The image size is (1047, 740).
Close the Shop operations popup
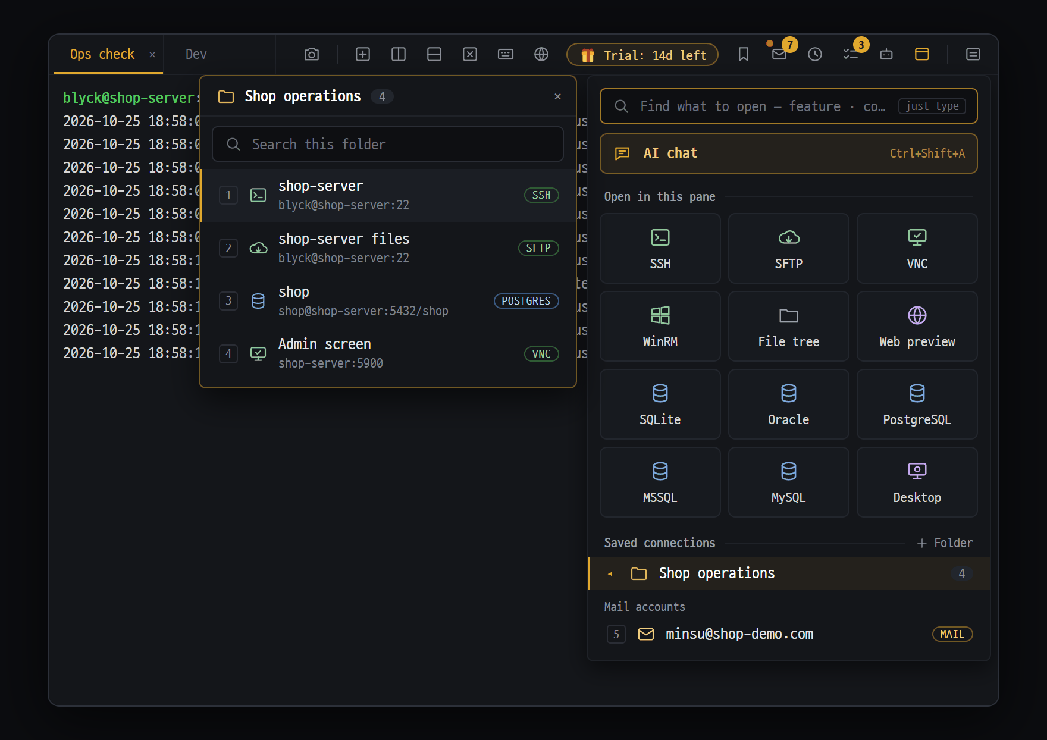click(x=557, y=96)
